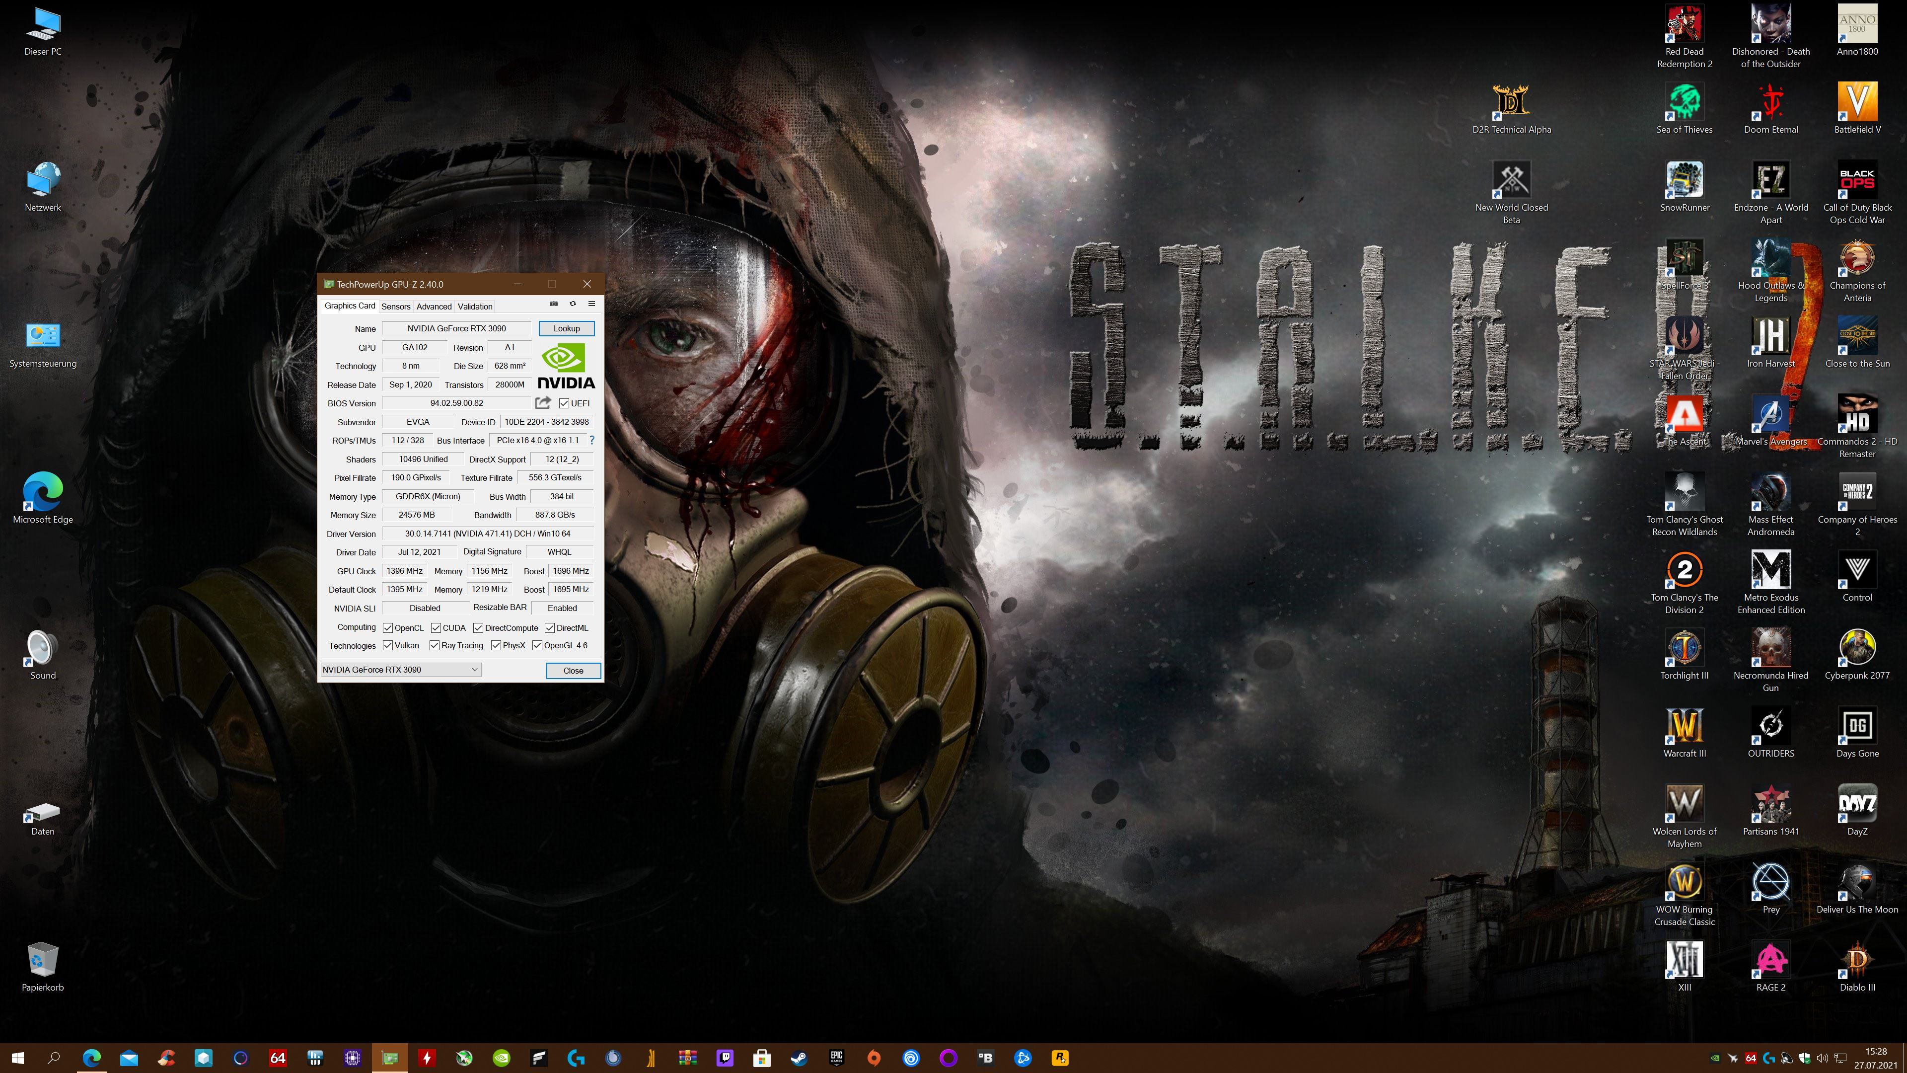Switch to the Graphics Card tab
Image resolution: width=1907 pixels, height=1073 pixels.
pos(350,306)
